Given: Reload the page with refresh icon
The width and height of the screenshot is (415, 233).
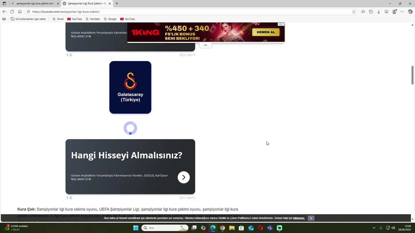Looking at the screenshot, I should [x=12, y=12].
